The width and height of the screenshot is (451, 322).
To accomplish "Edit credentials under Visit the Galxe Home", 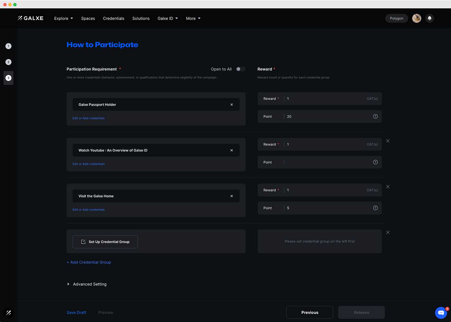I will (x=89, y=210).
